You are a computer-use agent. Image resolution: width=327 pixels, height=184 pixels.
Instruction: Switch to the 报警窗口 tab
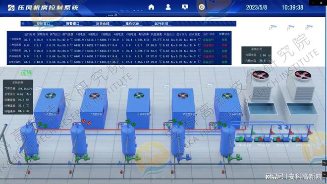pyautogui.click(x=72, y=24)
